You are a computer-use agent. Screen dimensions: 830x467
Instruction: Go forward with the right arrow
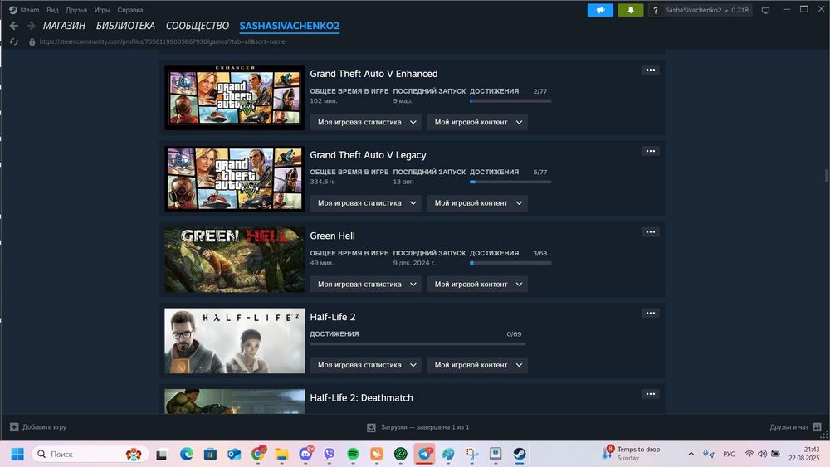point(31,26)
